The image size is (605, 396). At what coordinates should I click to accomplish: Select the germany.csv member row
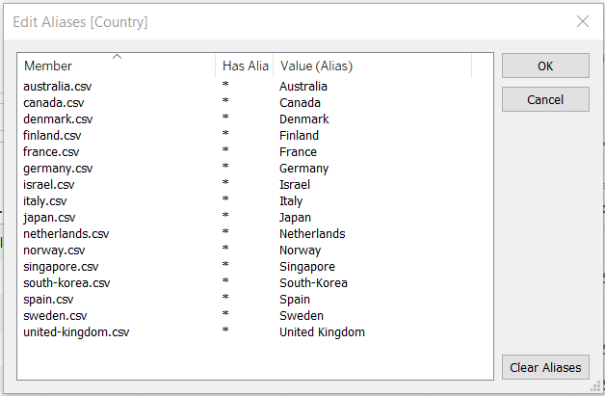pos(58,169)
